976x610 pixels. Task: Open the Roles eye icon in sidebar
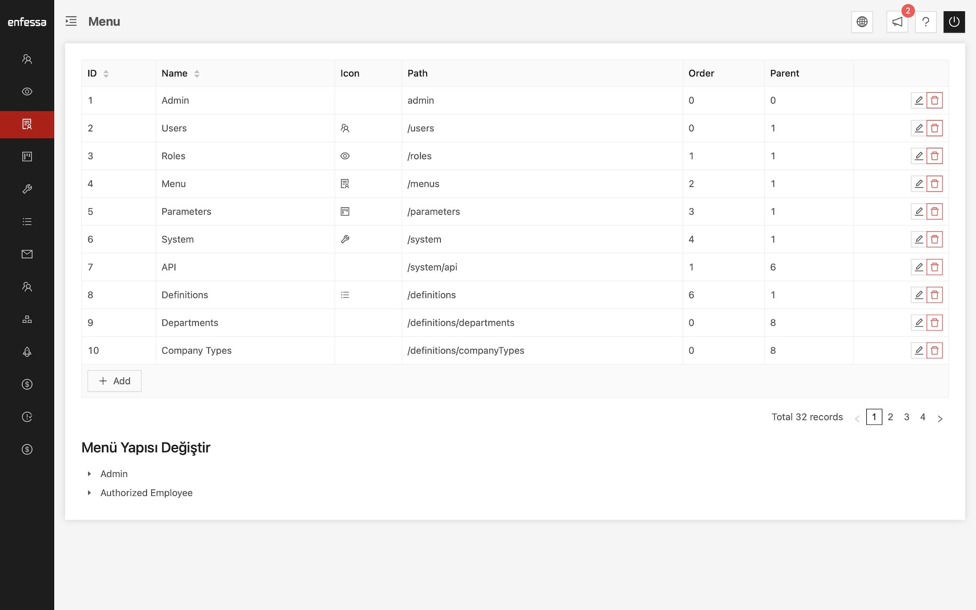[x=27, y=92]
